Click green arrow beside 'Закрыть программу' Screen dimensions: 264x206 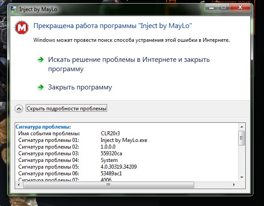[41, 87]
